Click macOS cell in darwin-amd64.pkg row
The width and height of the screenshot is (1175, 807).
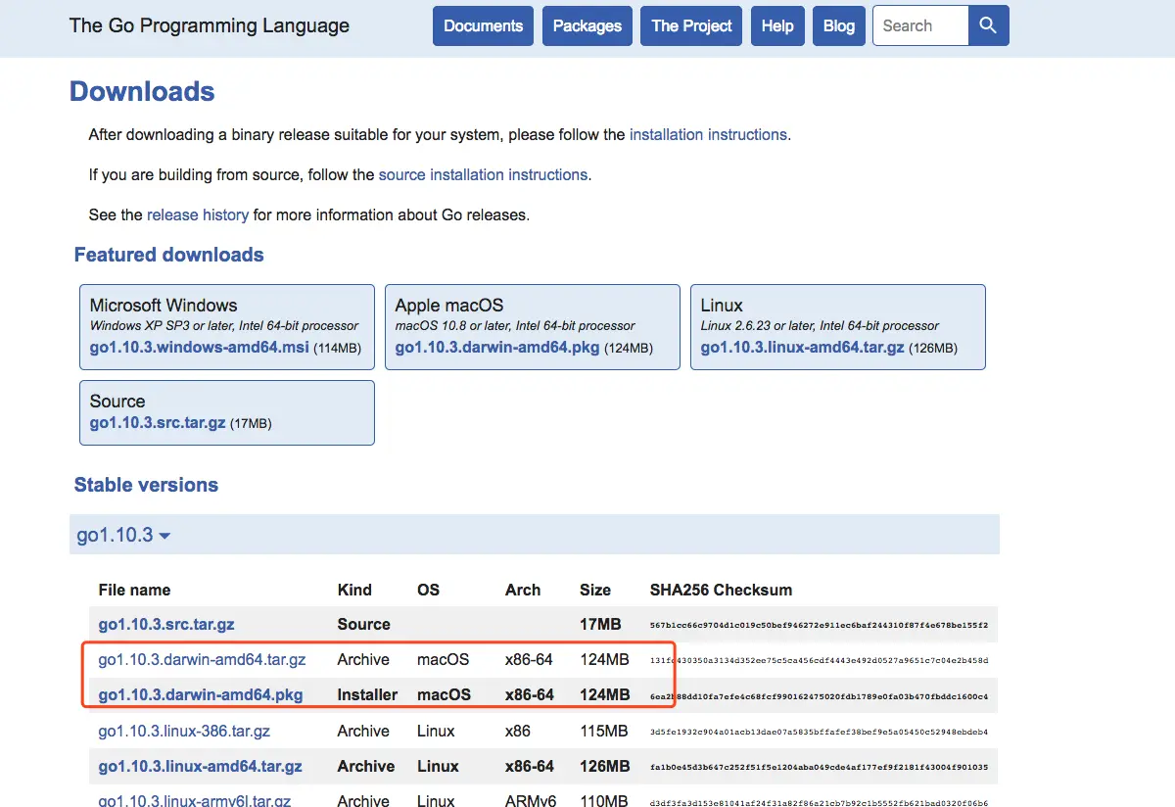(x=444, y=694)
